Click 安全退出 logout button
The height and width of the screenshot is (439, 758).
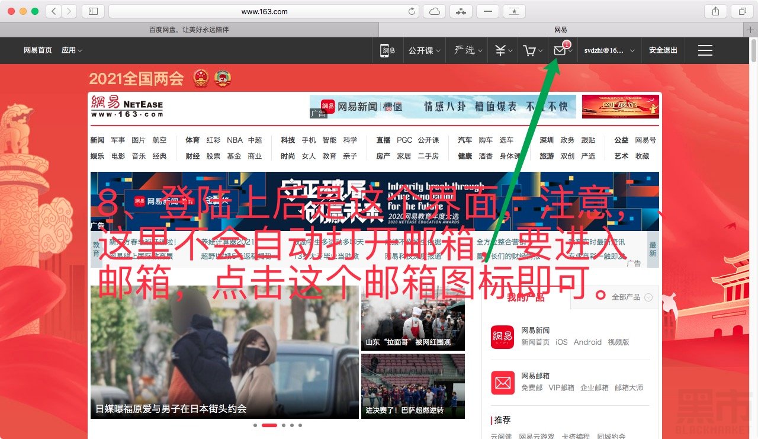pos(663,50)
